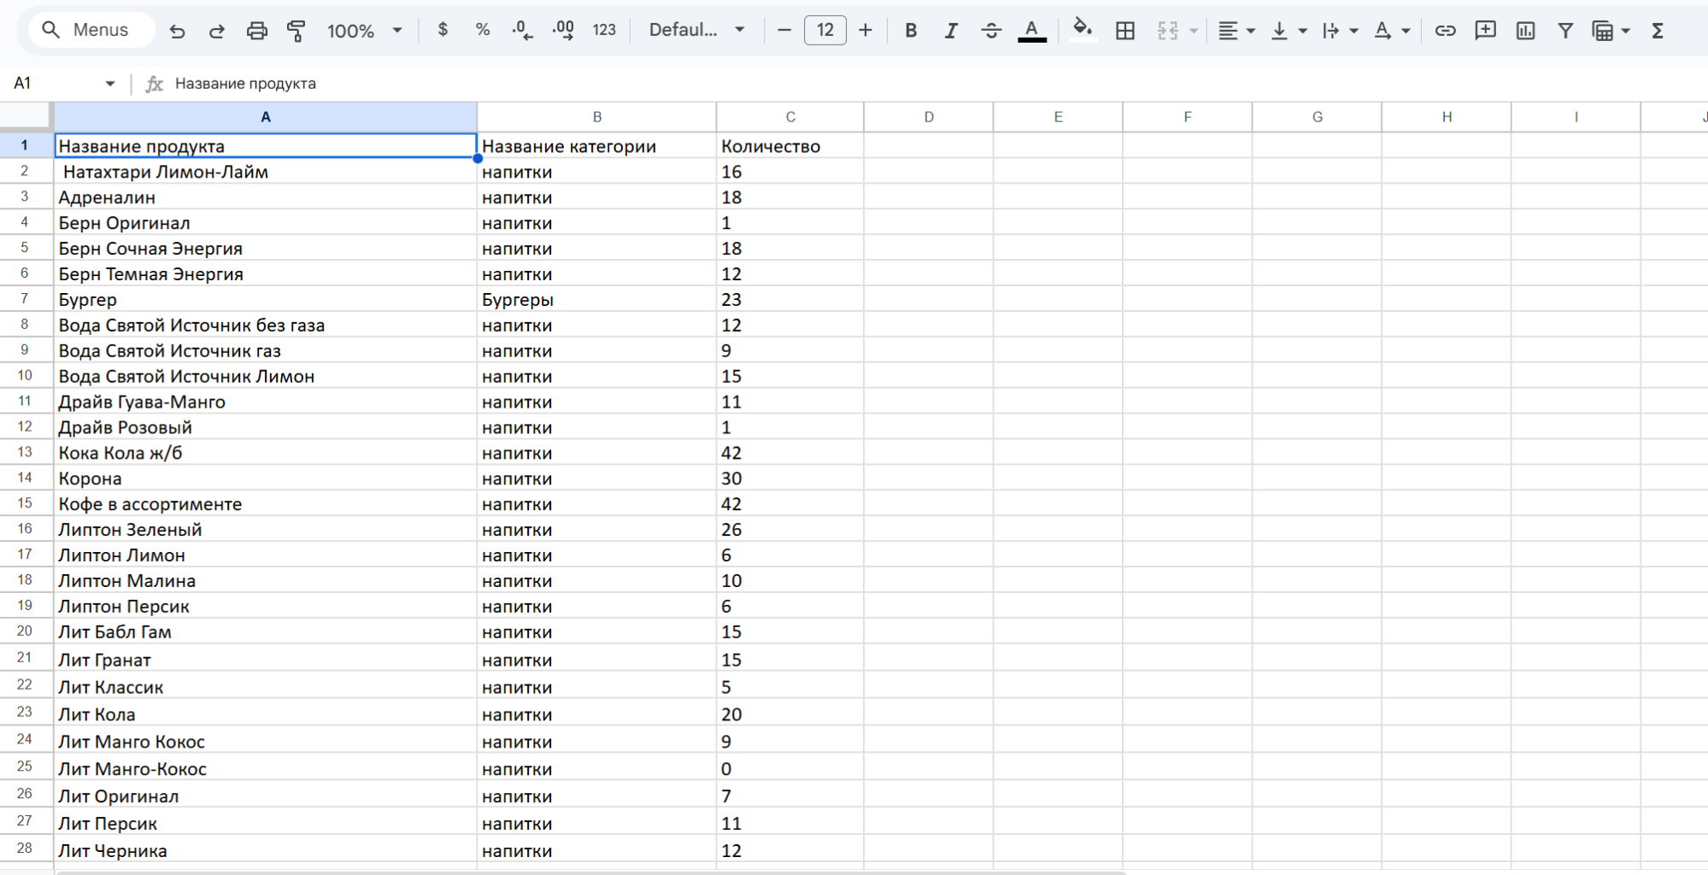Open the fill color bucket

(x=1082, y=30)
